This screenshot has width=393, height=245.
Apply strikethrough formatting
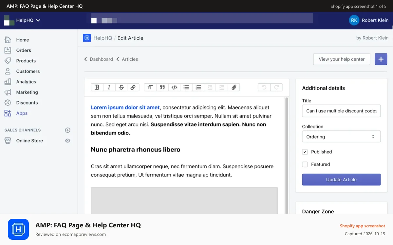point(121,87)
